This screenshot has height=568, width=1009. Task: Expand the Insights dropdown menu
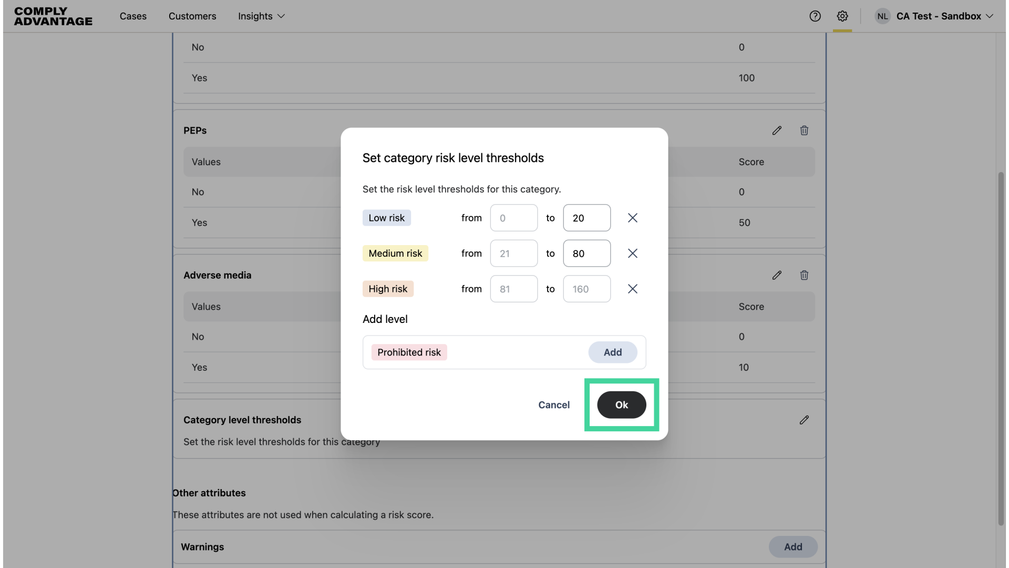click(261, 16)
